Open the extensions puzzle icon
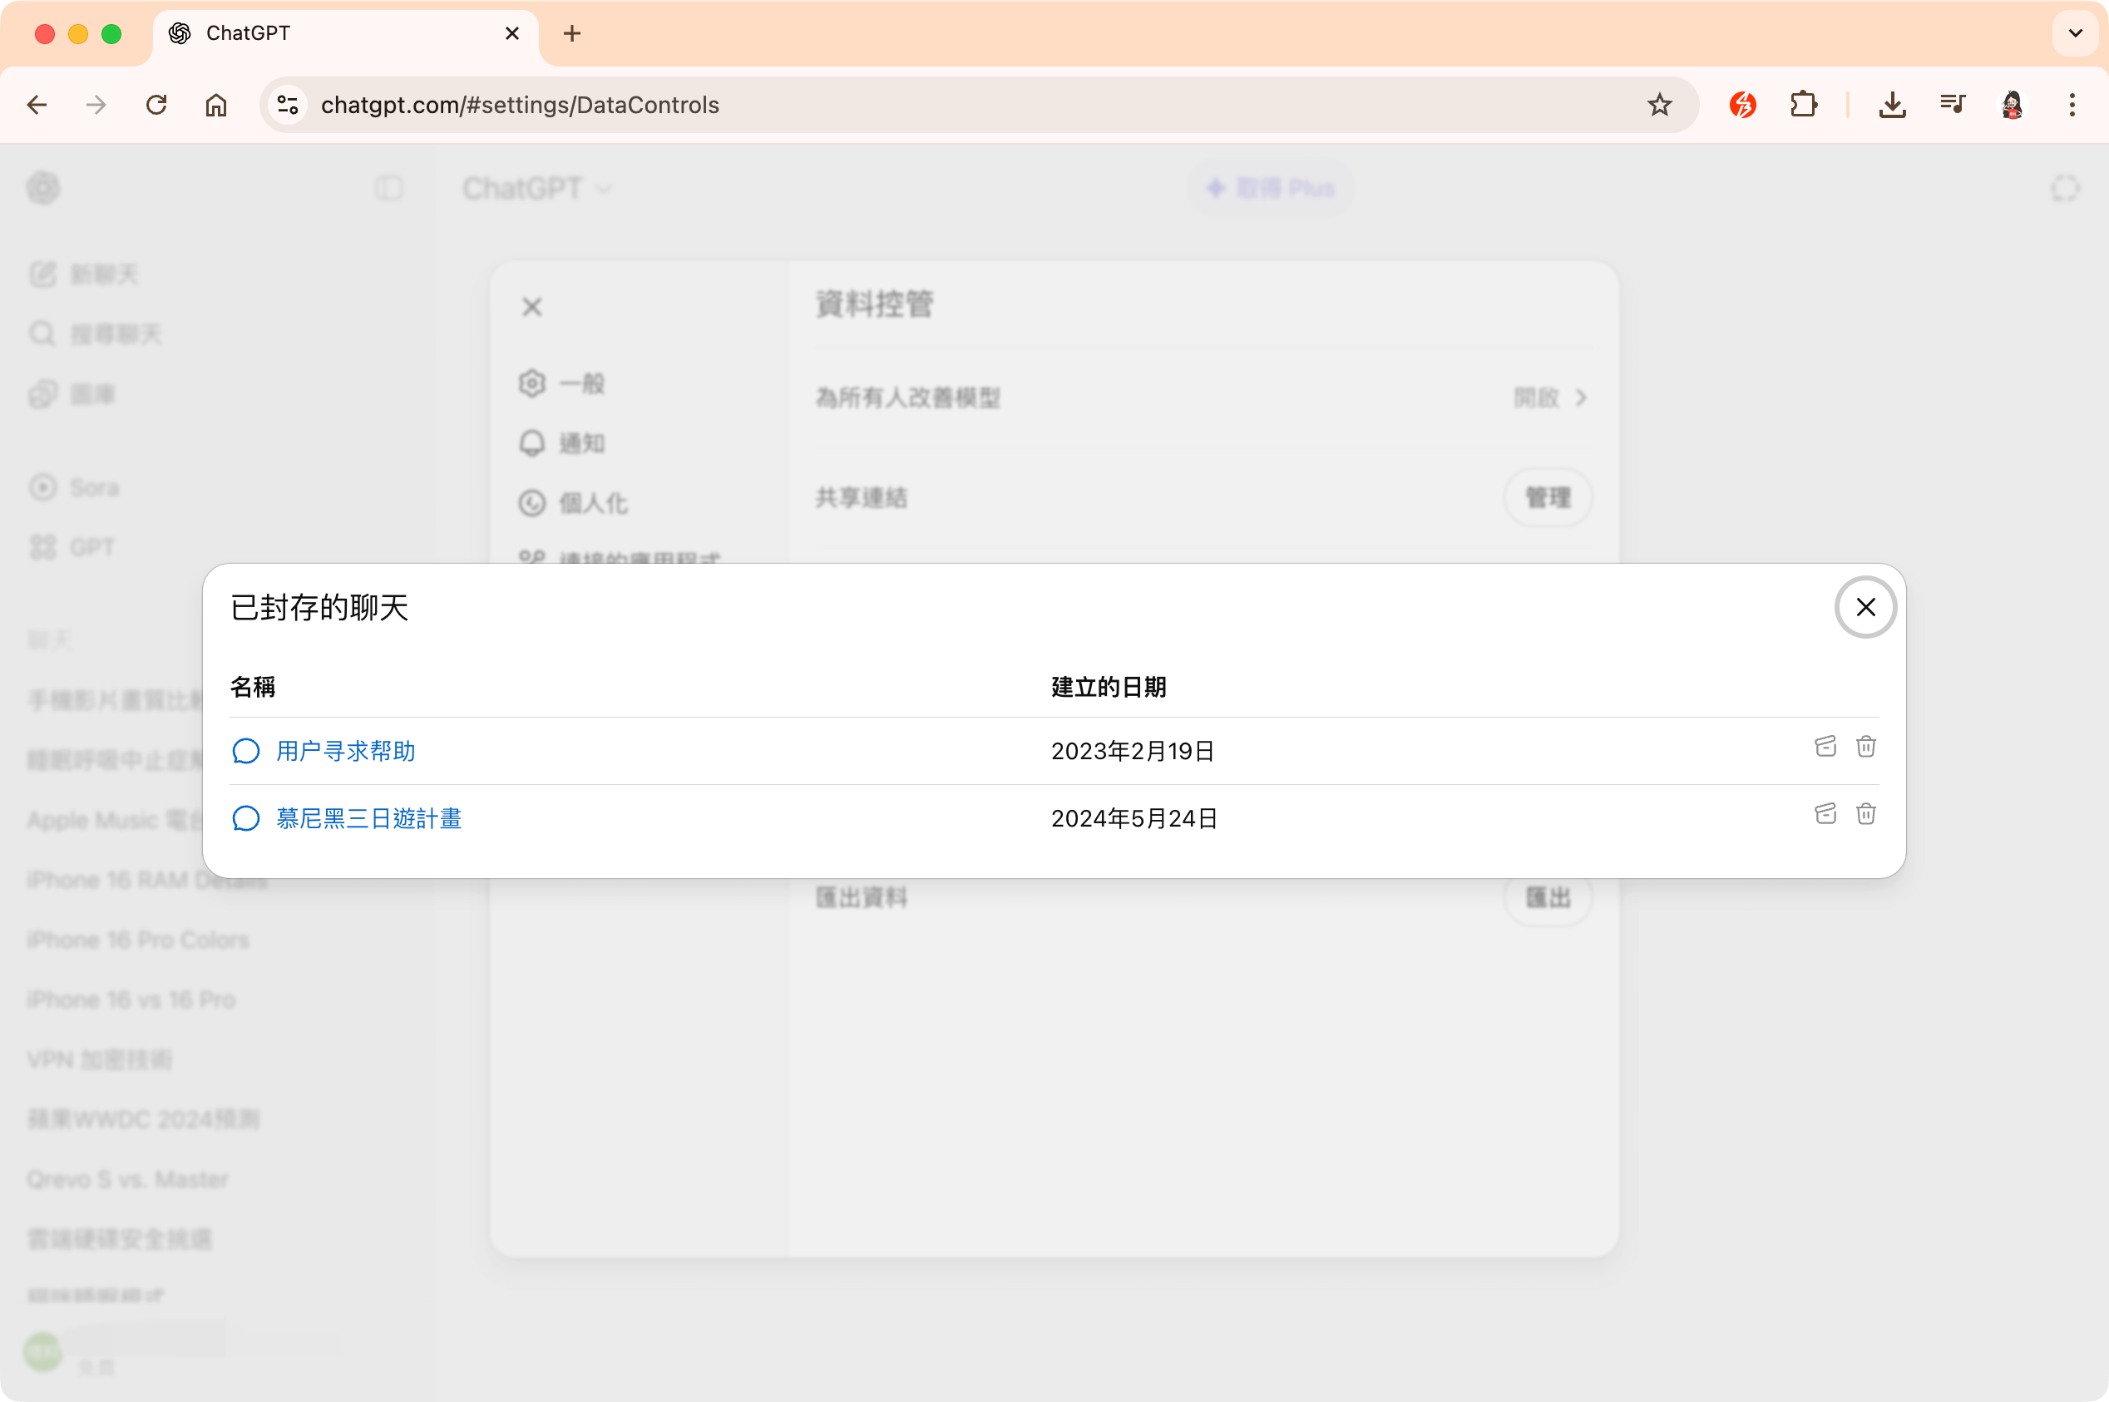Viewport: 2109px width, 1402px height. [x=1804, y=105]
